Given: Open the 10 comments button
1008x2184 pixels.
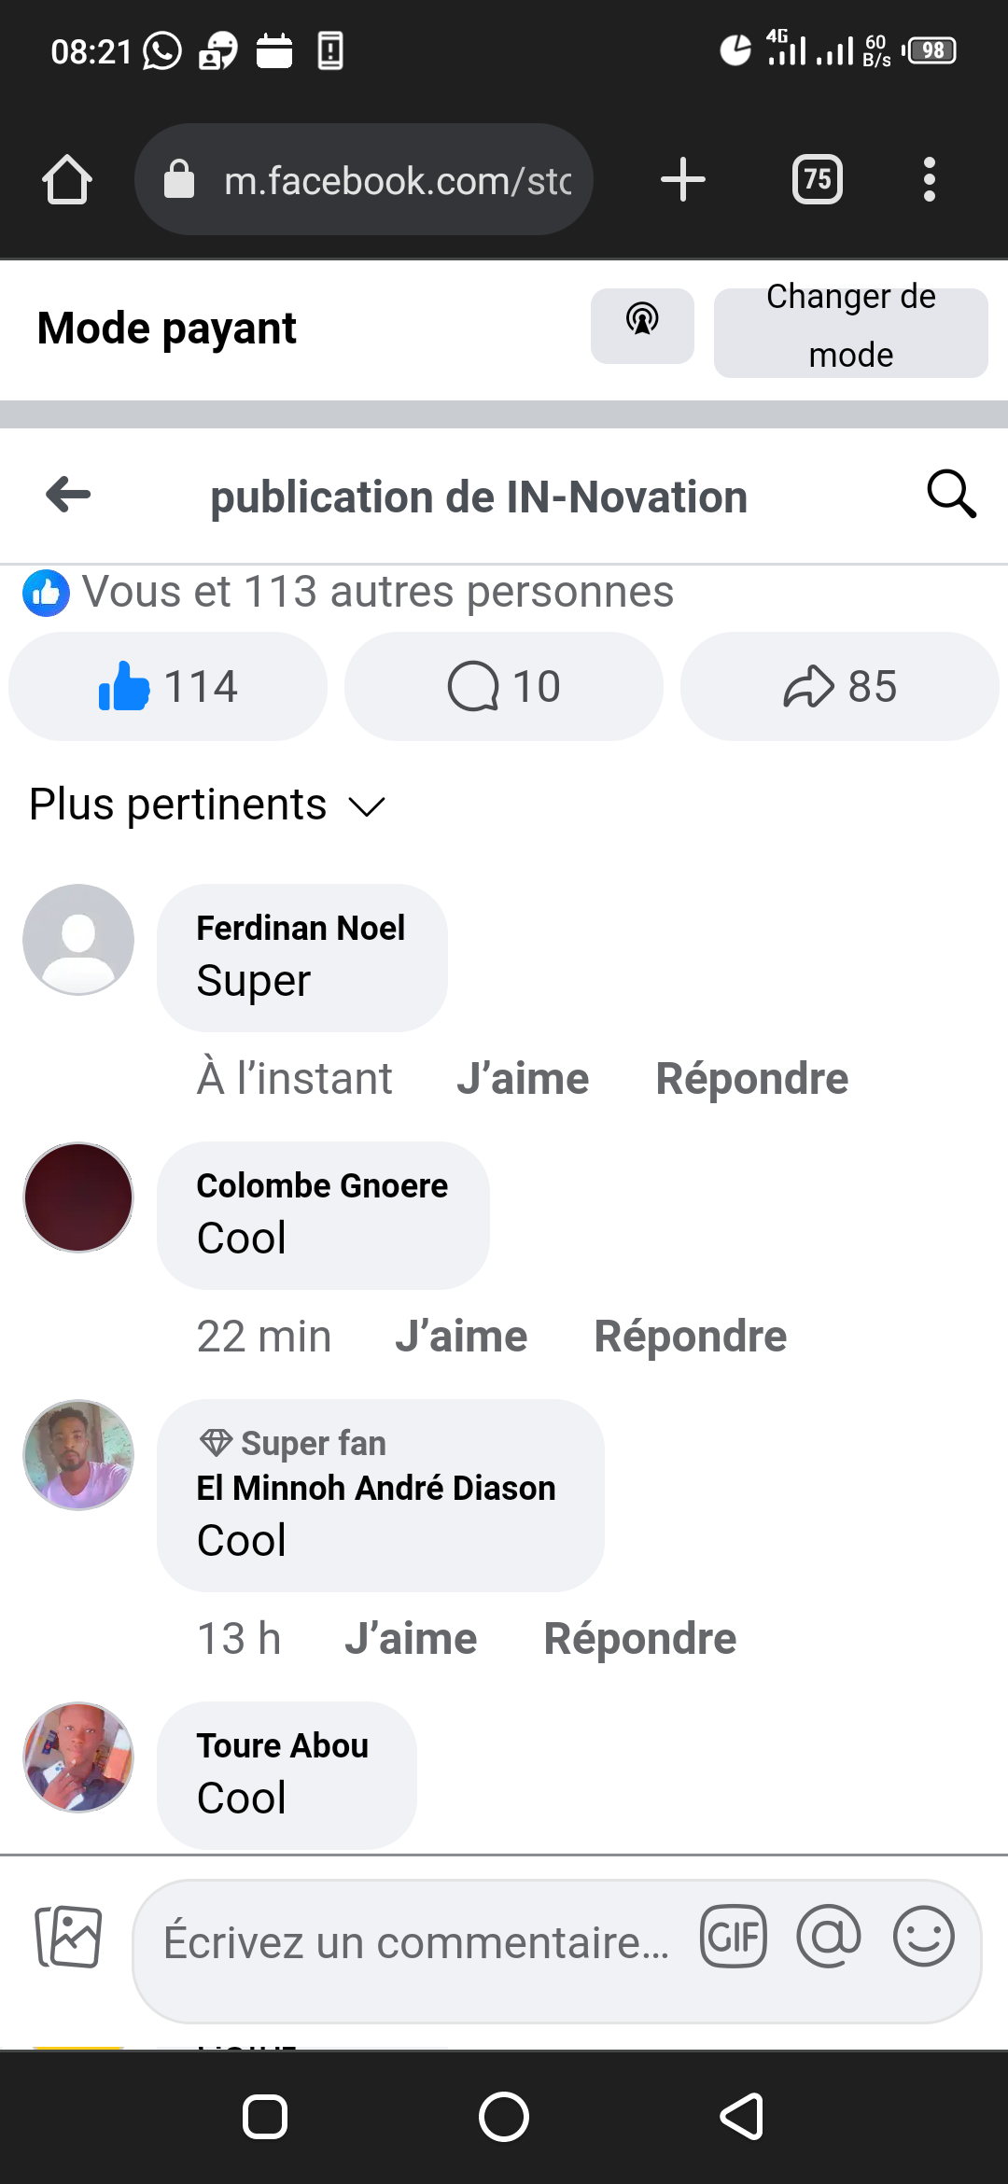Looking at the screenshot, I should (x=504, y=686).
